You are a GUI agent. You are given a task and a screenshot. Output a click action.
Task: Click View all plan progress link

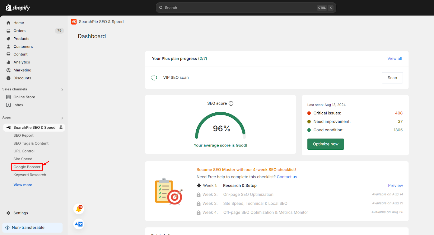395,58
